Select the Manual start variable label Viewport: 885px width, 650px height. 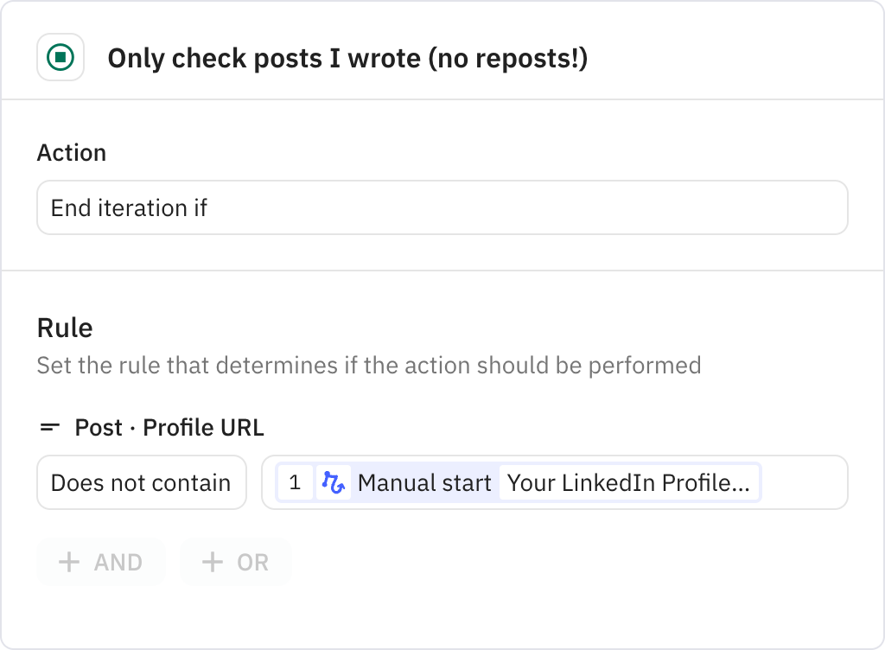(x=424, y=482)
